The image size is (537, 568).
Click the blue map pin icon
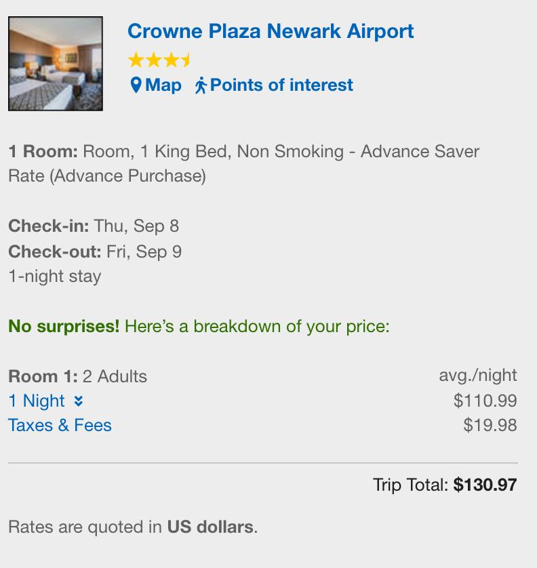coord(138,85)
